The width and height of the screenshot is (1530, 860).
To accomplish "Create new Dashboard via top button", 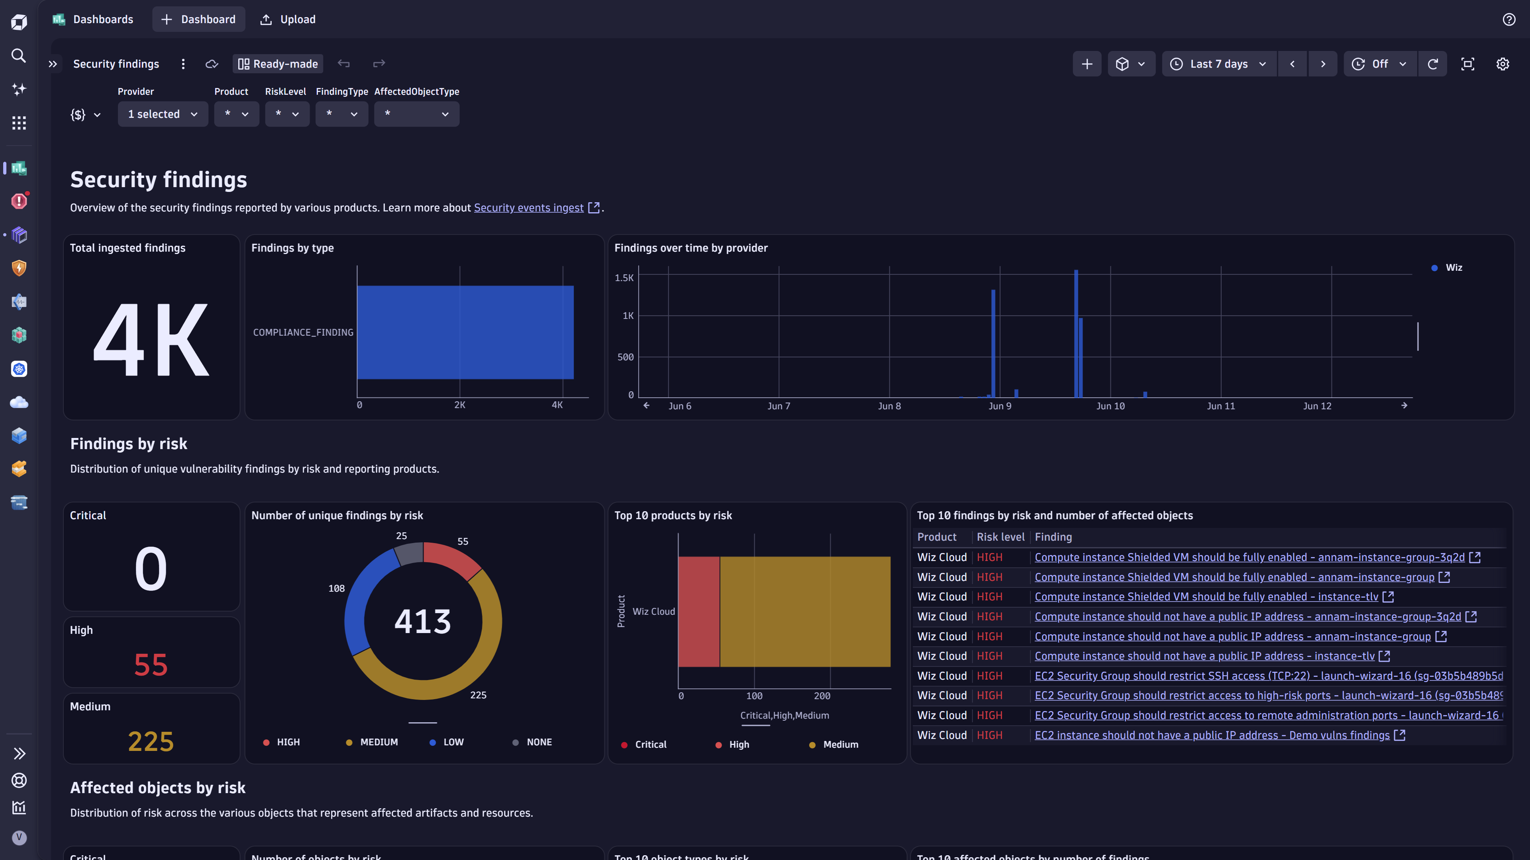I will click(198, 20).
